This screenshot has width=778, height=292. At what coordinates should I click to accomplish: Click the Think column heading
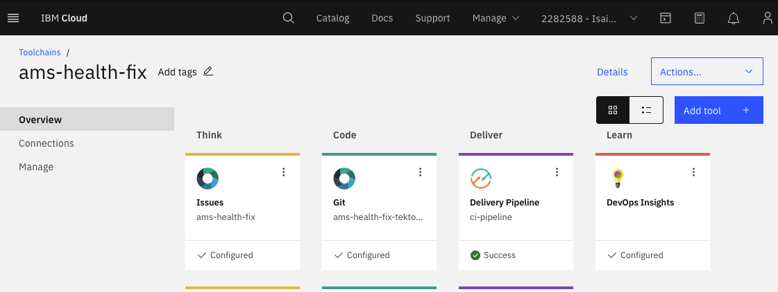(210, 135)
